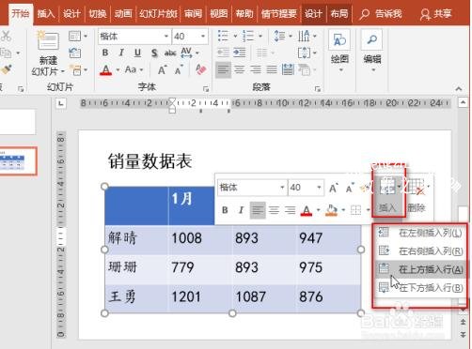Select the Format Painter brush icon

(7, 69)
